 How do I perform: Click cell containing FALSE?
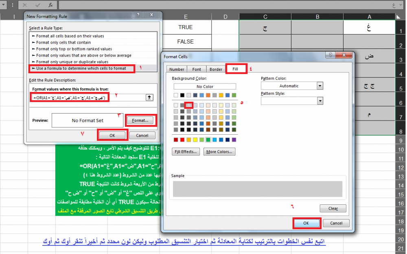[x=185, y=42]
